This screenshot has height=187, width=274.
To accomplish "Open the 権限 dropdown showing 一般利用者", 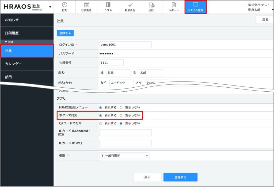I will (124, 155).
